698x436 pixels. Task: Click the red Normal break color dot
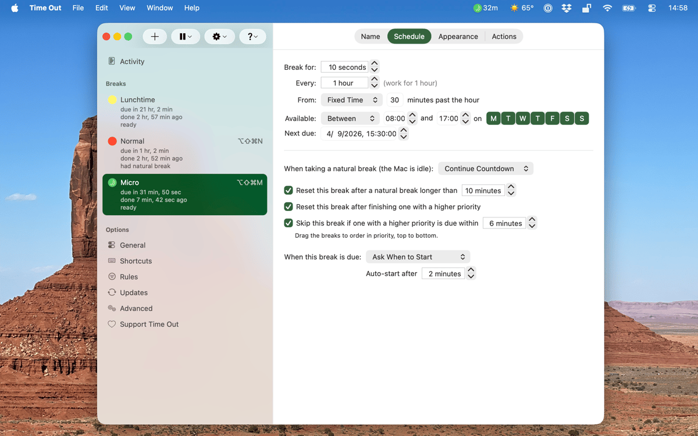click(112, 141)
